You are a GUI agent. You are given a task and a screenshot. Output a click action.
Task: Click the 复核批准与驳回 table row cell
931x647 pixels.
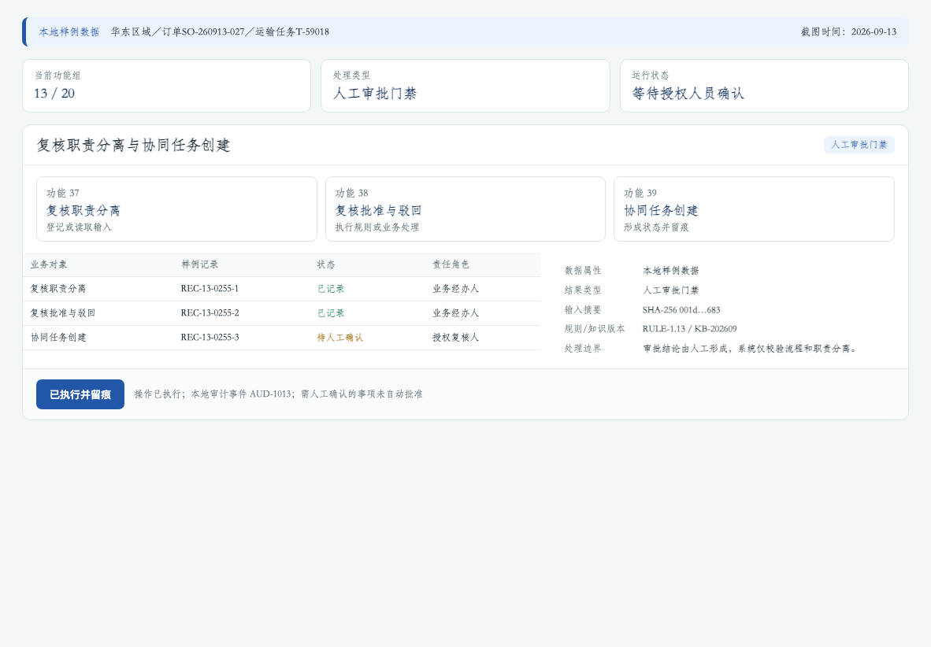[x=63, y=313]
